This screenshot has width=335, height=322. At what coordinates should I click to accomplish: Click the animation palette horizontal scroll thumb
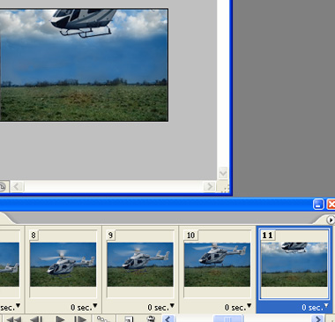tap(228, 319)
